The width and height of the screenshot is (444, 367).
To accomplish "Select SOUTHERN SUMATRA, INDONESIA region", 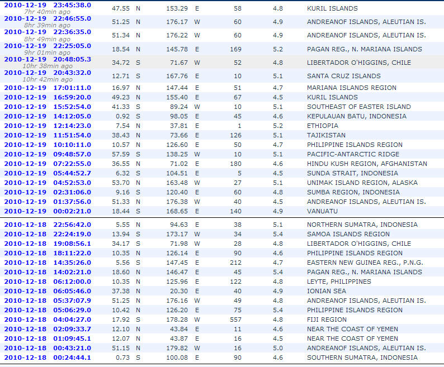I will pyautogui.click(x=362, y=358).
